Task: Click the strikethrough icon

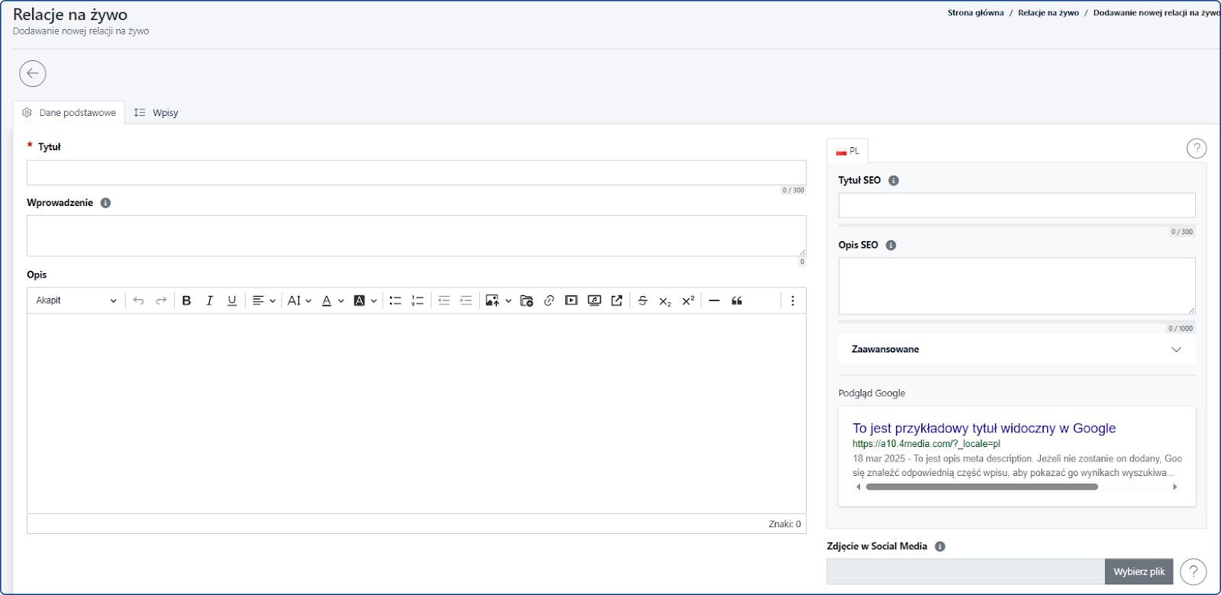Action: coord(643,301)
